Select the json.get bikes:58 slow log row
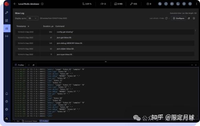The height and width of the screenshot is (126, 200). [x=105, y=38]
